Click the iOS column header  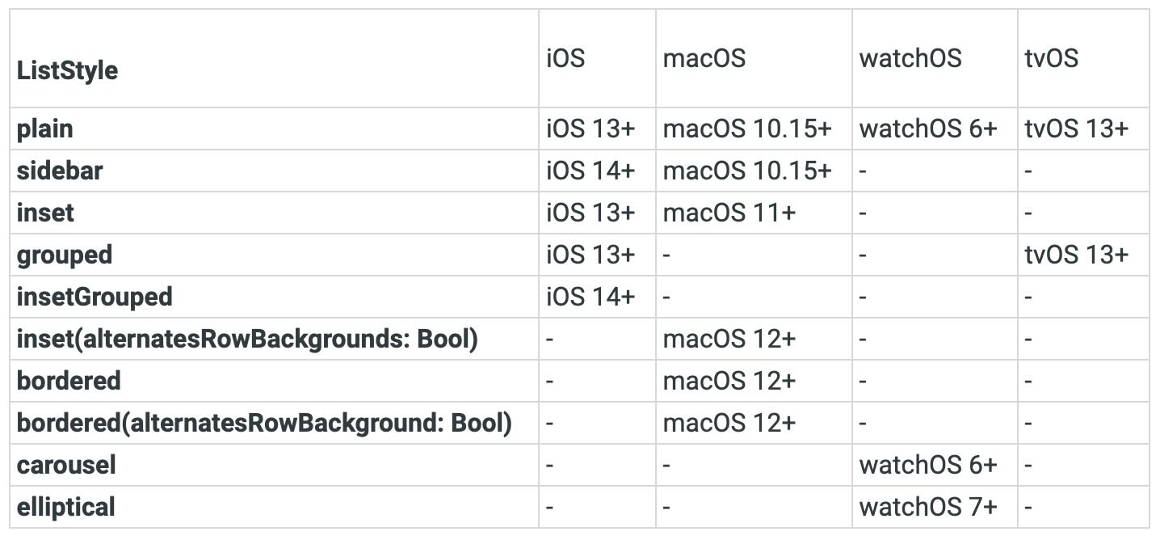click(565, 59)
